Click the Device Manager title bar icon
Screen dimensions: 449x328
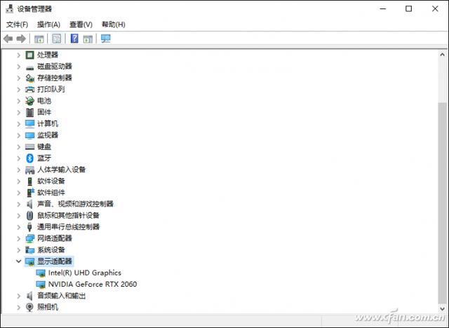pyautogui.click(x=9, y=8)
